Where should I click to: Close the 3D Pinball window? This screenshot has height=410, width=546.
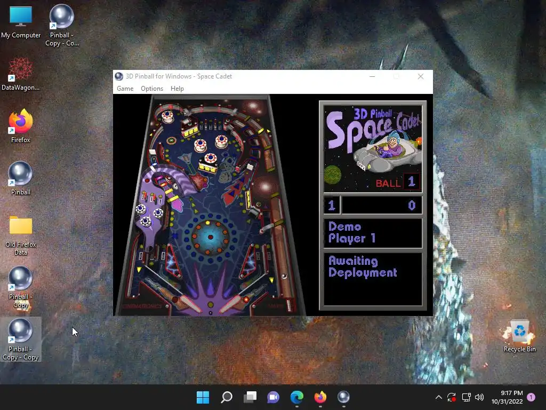[421, 76]
